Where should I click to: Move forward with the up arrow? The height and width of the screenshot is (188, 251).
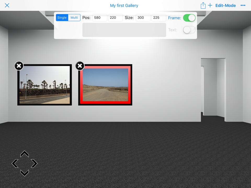coord(25,154)
